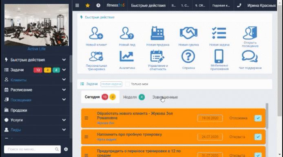
Task: Click the gym photo thumbnail
Action: tap(36, 25)
